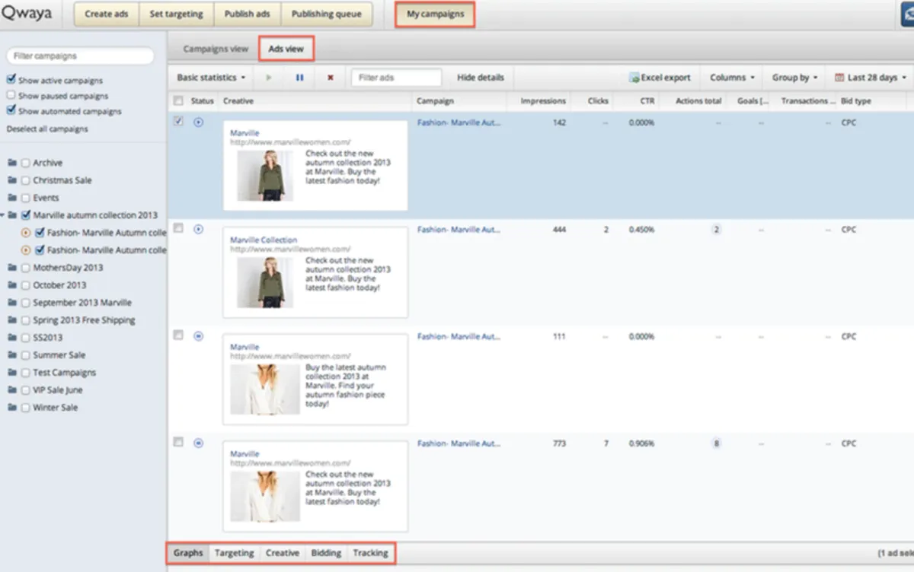Screen dimensions: 914x572
Task: Click the play icon in ads toolbar
Action: click(268, 78)
